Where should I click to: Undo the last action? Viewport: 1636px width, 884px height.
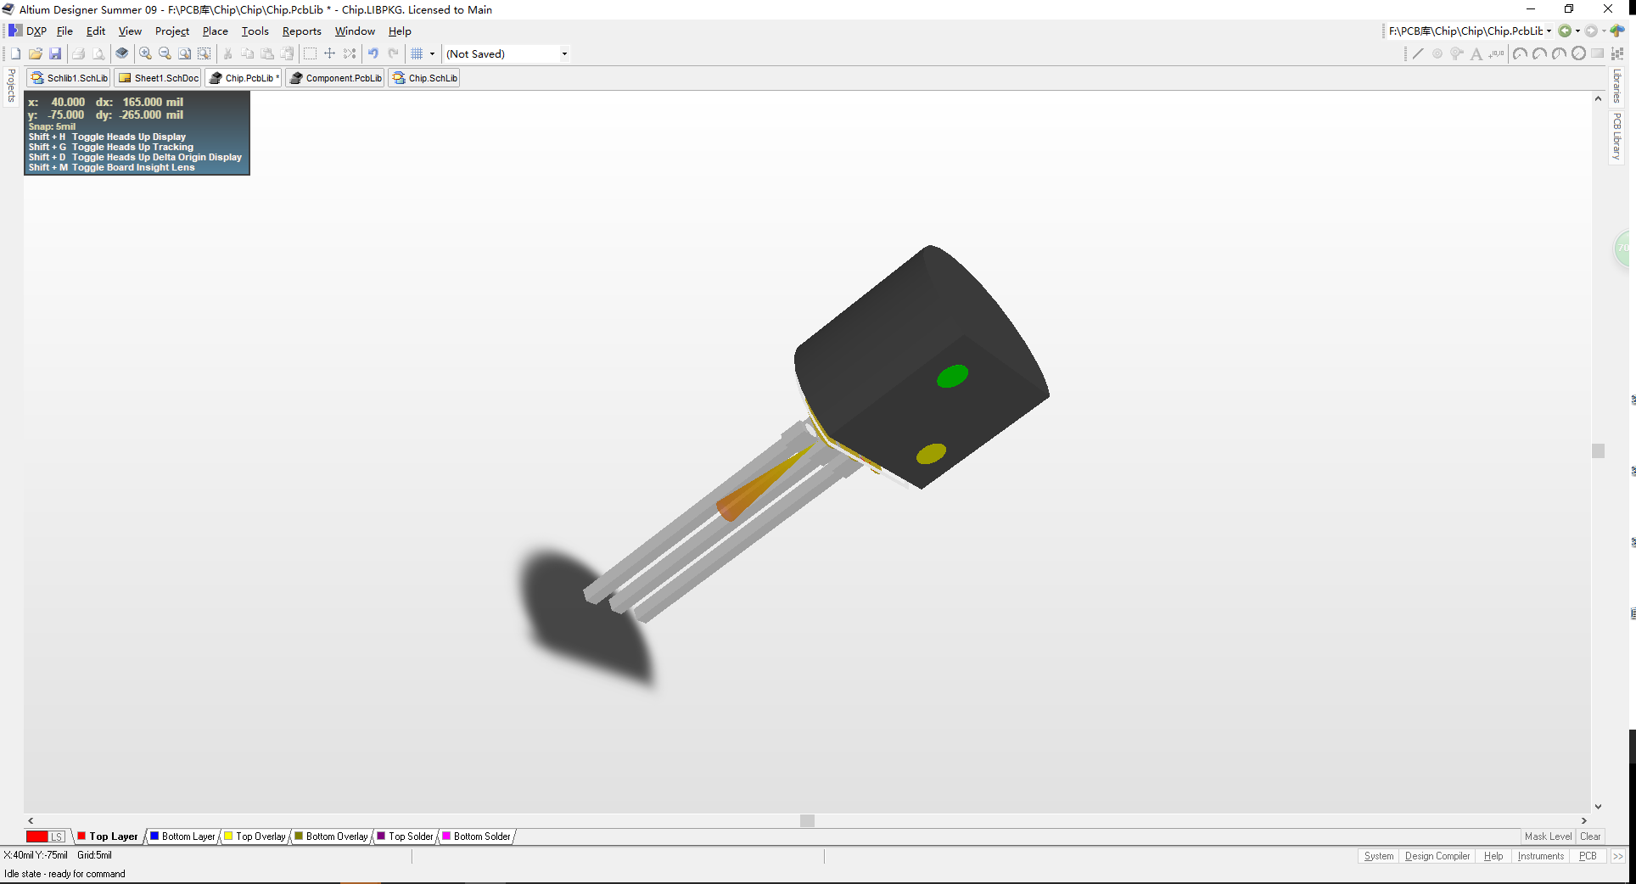[x=373, y=53]
